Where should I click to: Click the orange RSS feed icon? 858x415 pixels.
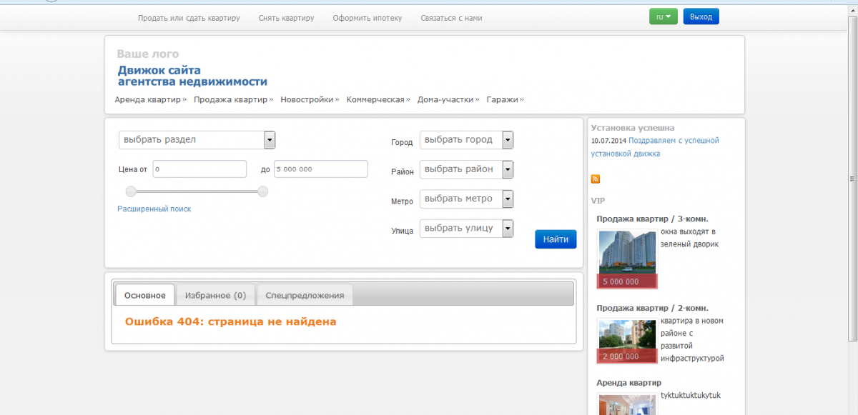[596, 179]
